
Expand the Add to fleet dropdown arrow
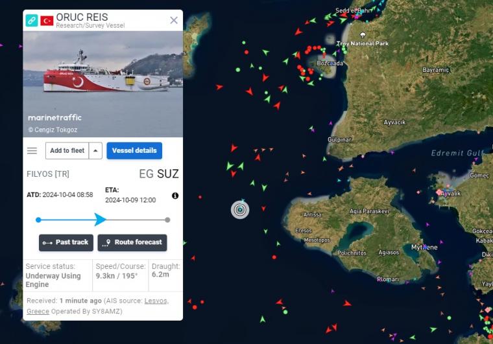pos(95,151)
